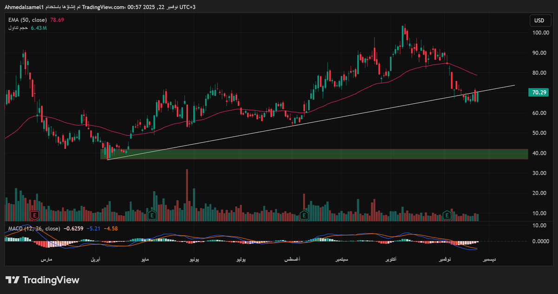Image resolution: width=558 pixels, height=294 pixels.
Task: Open the USD currency selector
Action: click(539, 20)
